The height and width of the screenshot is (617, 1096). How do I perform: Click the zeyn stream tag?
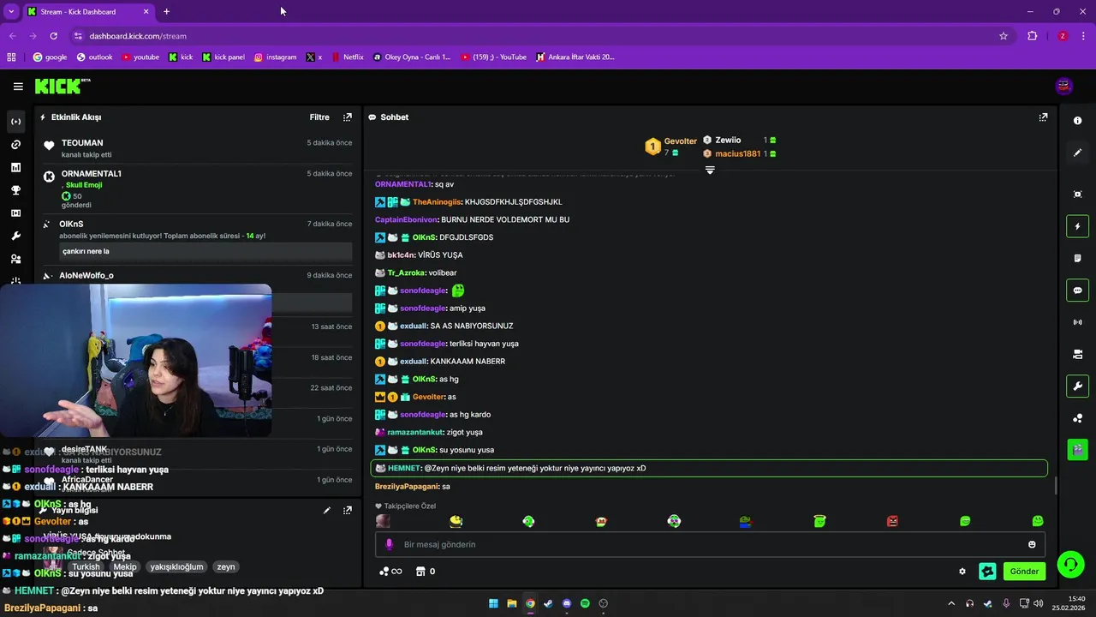pos(226,567)
